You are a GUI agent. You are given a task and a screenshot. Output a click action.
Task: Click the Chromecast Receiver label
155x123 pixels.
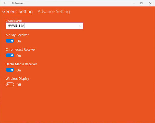[x=21, y=49]
